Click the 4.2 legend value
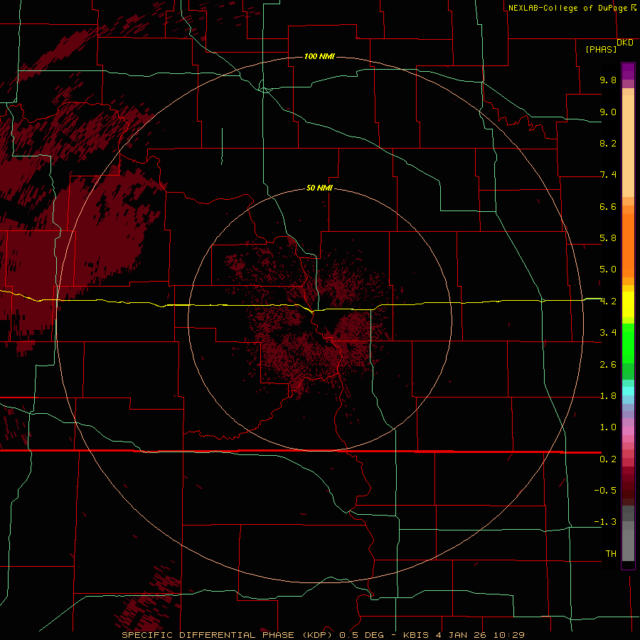Viewport: 640px width, 640px height. 608,302
